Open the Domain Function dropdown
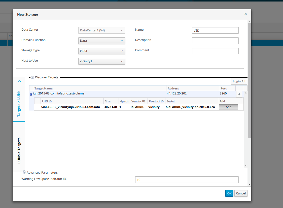This screenshot has width=283, height=208. click(x=101, y=41)
